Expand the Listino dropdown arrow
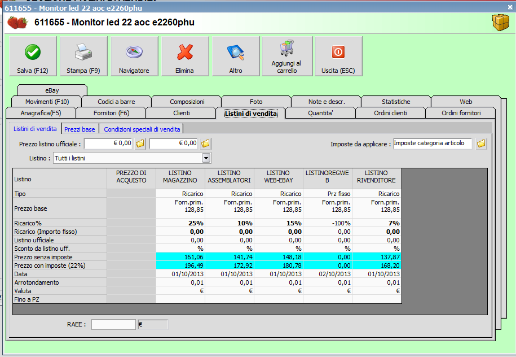The image size is (516, 357). coord(206,158)
